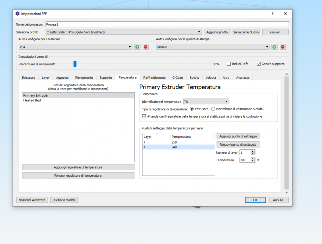Viewport: 322px width, 244px height.
Task: Toggle the Genera supporto checkbox
Action: coord(258,64)
